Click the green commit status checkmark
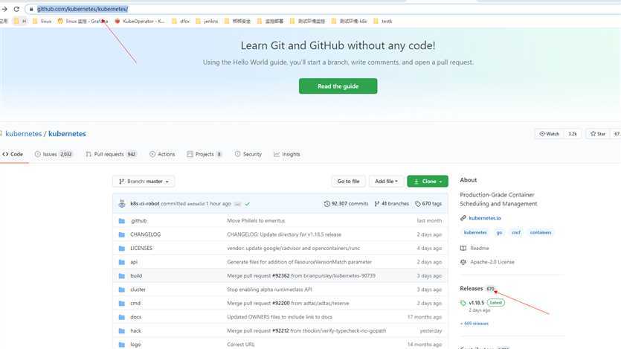 click(248, 204)
